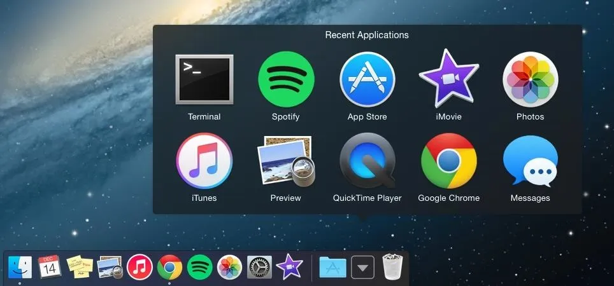Viewport: 614px width, 286px height.
Task: Open Stickies notes in the Dock
Action: click(x=80, y=267)
